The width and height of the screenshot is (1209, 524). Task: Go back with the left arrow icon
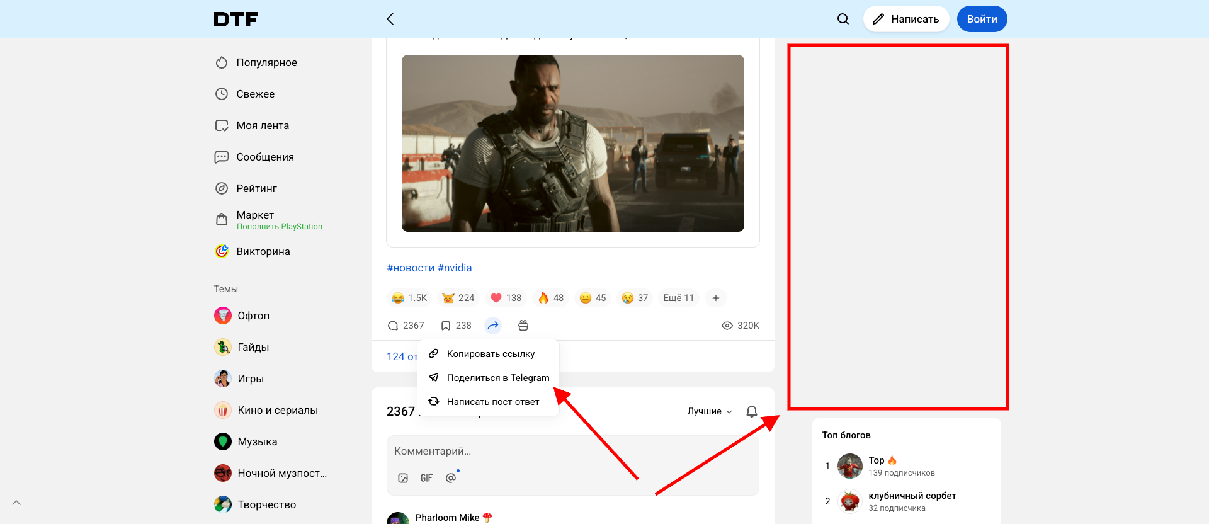point(390,19)
